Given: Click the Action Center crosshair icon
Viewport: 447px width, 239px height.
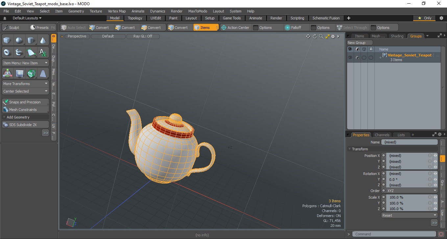Looking at the screenshot, I should point(224,28).
